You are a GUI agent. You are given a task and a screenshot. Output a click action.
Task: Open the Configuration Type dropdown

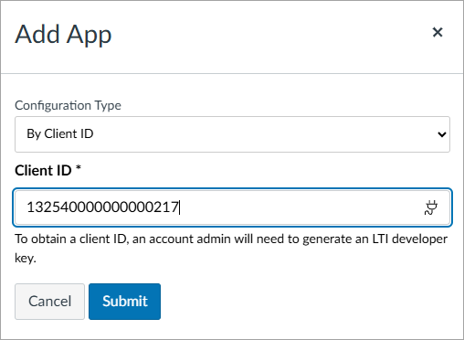click(232, 134)
